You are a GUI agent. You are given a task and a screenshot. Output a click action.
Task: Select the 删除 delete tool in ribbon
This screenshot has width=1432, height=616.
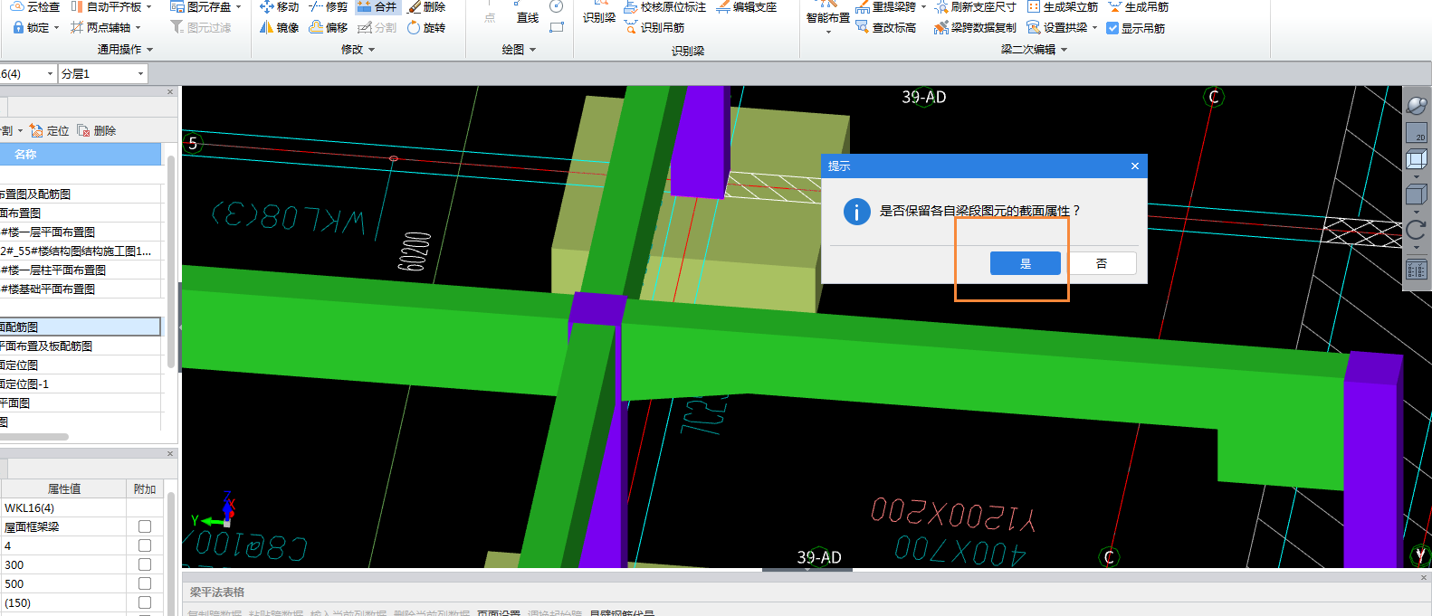click(x=426, y=6)
